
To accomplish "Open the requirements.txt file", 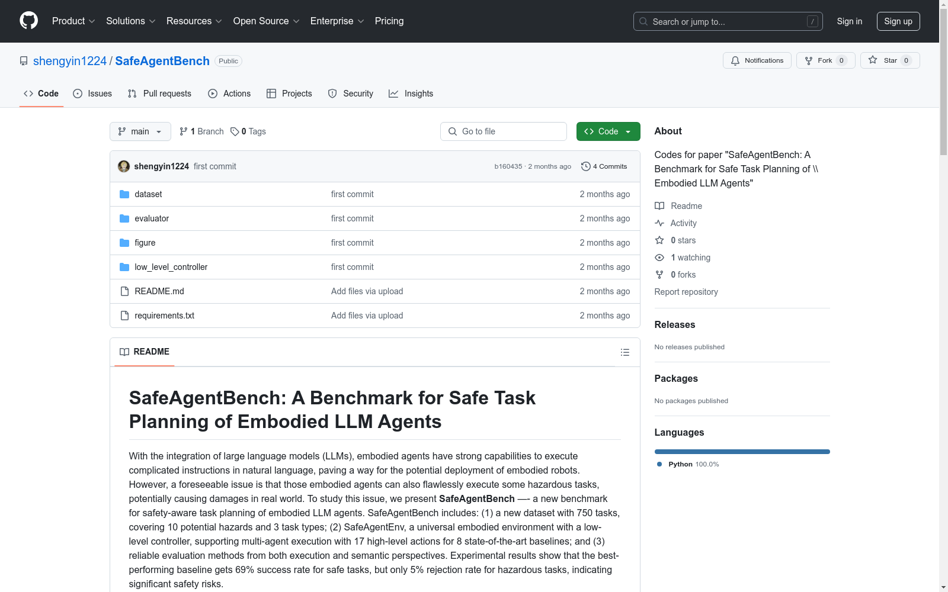I will coord(165,316).
